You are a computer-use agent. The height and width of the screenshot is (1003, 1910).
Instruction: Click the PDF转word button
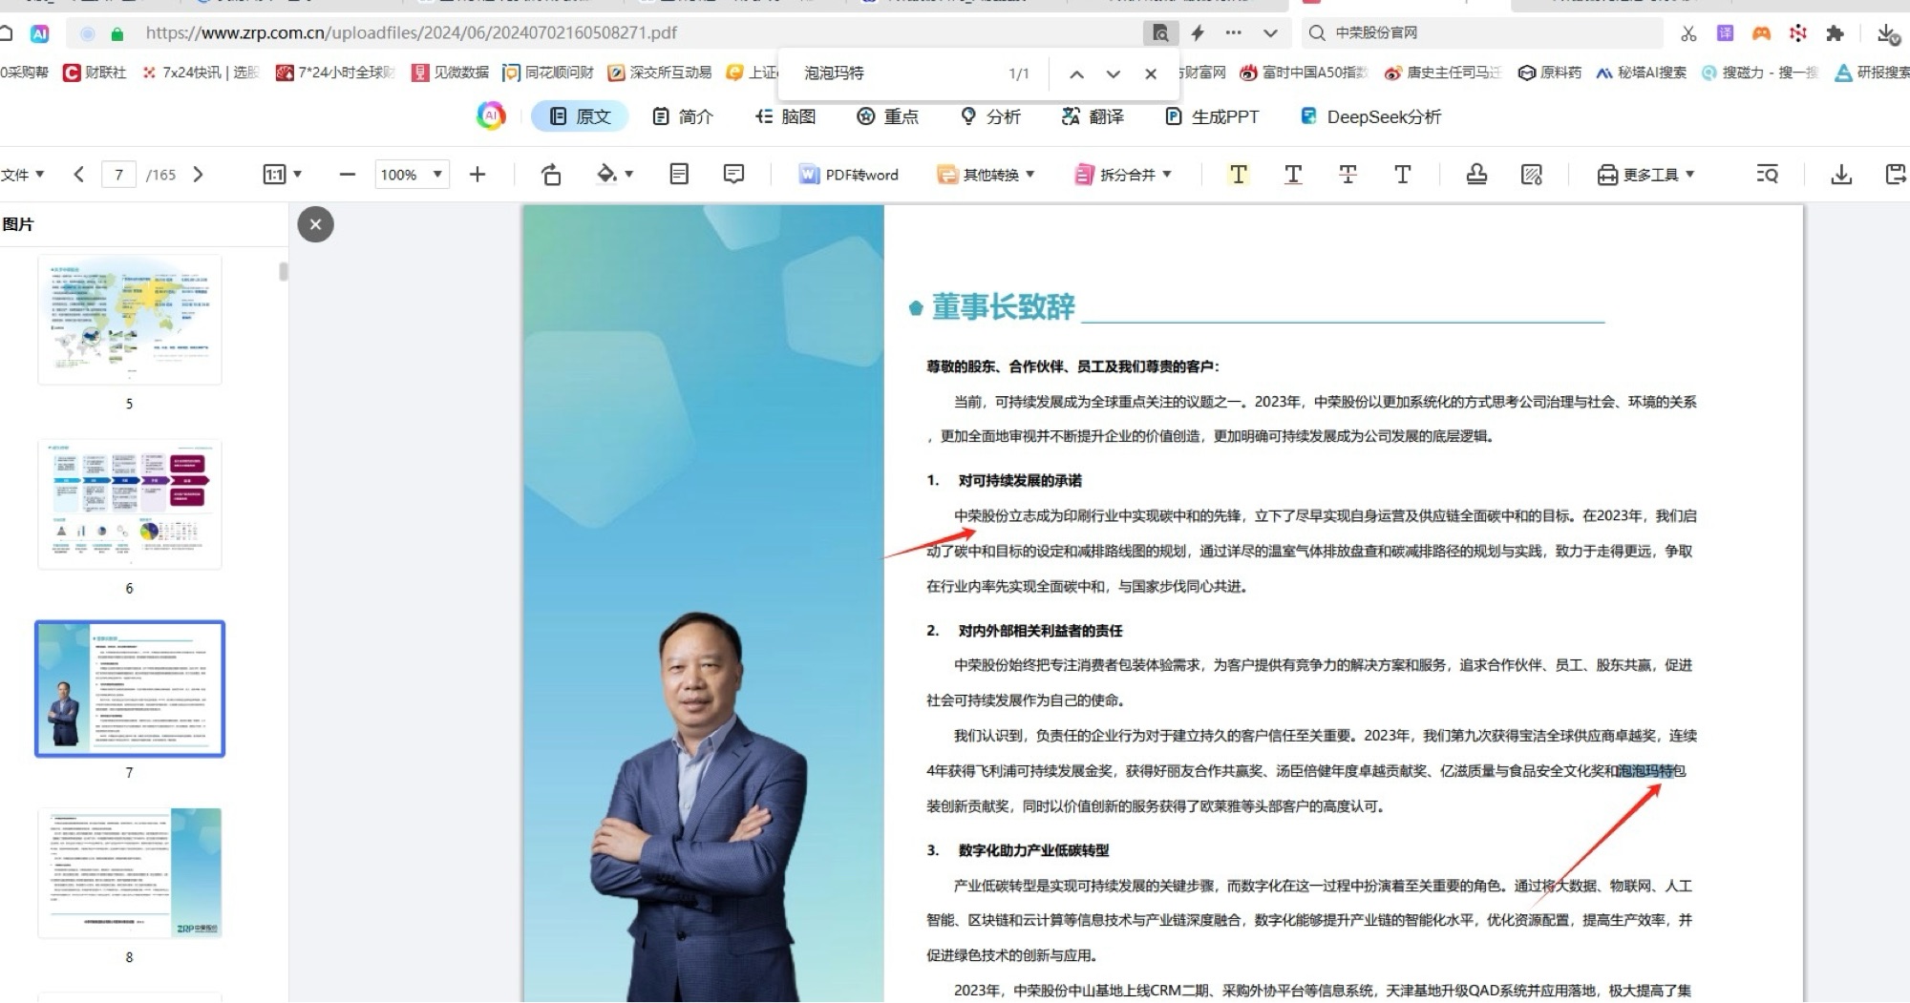point(848,175)
